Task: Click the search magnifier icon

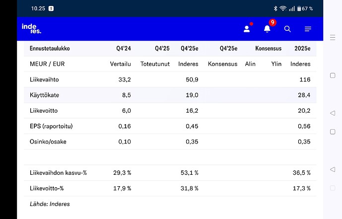Action: tap(287, 29)
